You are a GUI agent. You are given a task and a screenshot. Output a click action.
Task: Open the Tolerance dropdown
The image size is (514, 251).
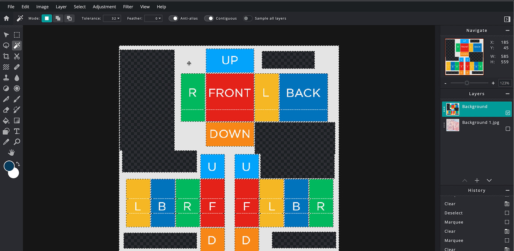coord(112,18)
